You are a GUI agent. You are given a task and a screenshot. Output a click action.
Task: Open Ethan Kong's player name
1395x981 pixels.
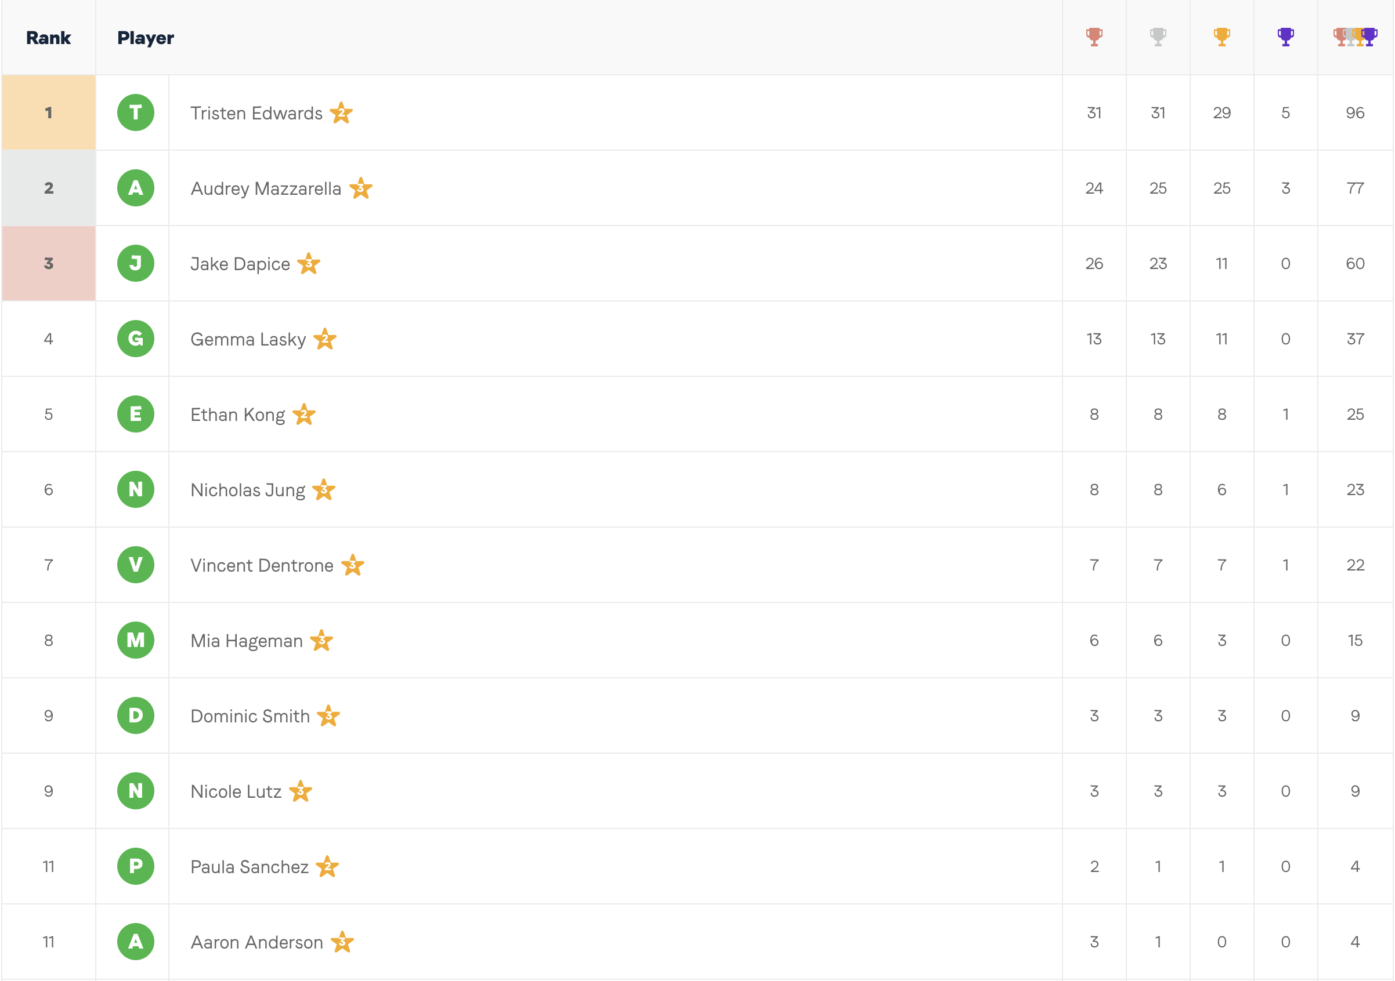click(x=237, y=415)
